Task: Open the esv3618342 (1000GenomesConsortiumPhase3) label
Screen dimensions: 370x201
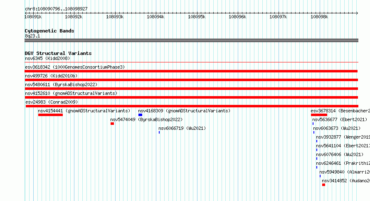Action: [75, 67]
